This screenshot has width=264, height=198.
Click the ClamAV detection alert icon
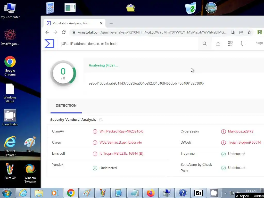(x=95, y=131)
